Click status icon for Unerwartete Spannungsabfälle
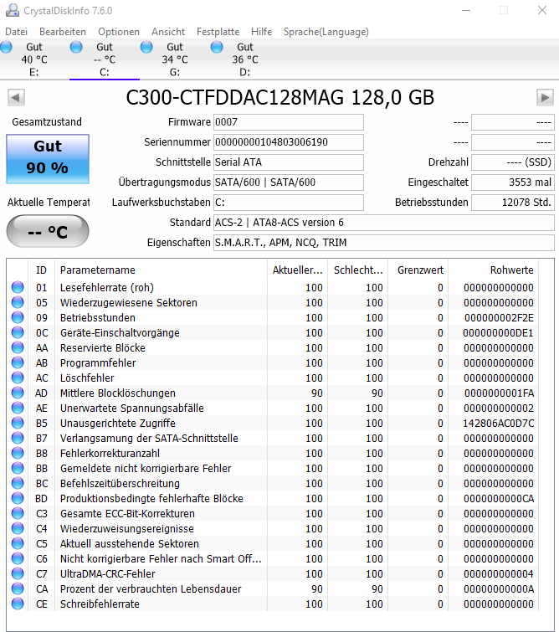This screenshot has height=632, width=559. (x=18, y=408)
